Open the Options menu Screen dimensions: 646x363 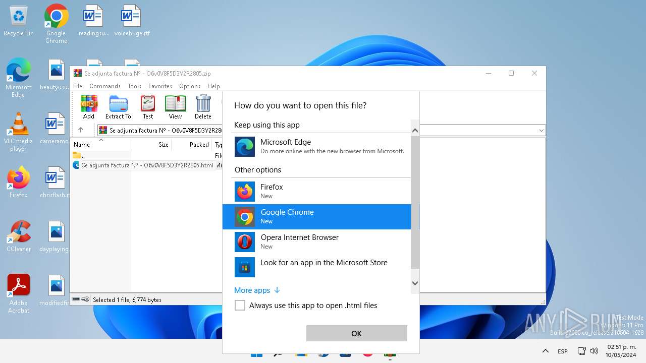[x=190, y=86]
